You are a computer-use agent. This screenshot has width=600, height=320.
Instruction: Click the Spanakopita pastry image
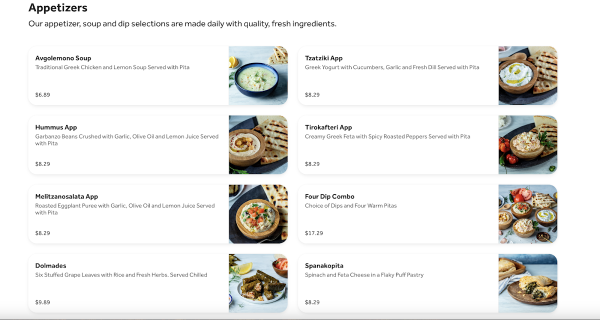[x=527, y=283]
